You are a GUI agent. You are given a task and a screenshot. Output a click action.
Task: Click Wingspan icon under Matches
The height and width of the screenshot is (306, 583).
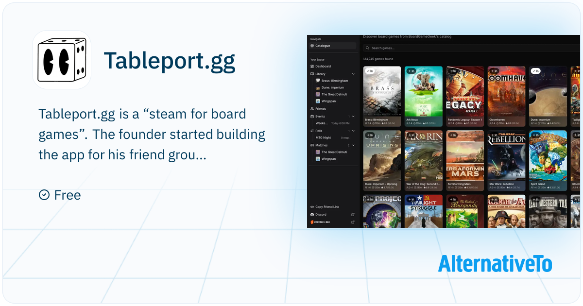(x=318, y=159)
